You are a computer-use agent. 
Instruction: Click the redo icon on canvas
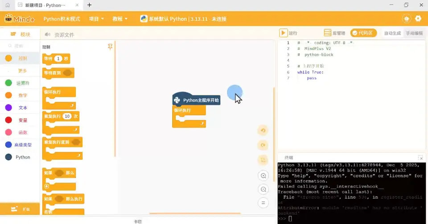pos(263,145)
